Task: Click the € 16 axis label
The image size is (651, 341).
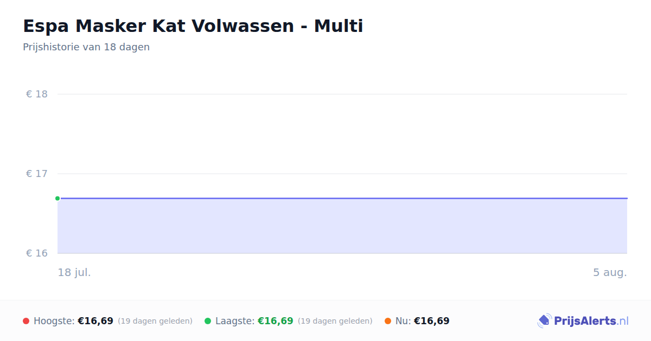Action: tap(37, 253)
